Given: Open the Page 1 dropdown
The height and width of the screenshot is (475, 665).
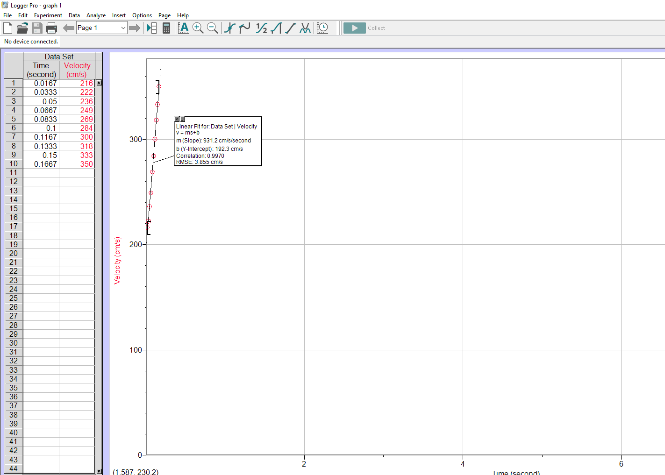Looking at the screenshot, I should [124, 28].
